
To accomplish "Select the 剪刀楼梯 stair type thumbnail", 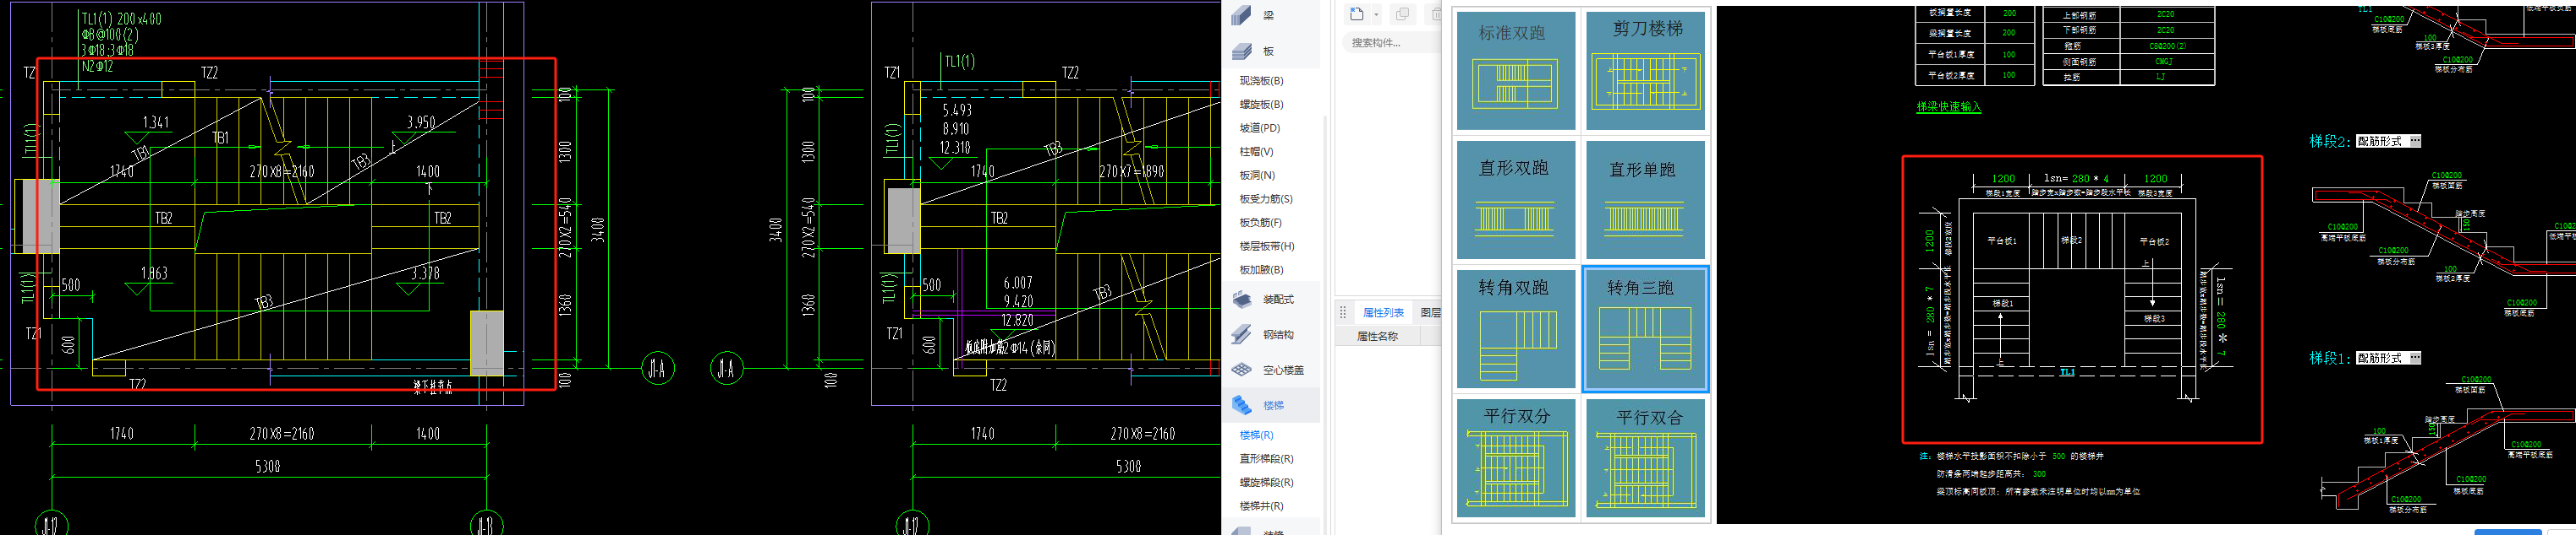I will click(x=1645, y=70).
